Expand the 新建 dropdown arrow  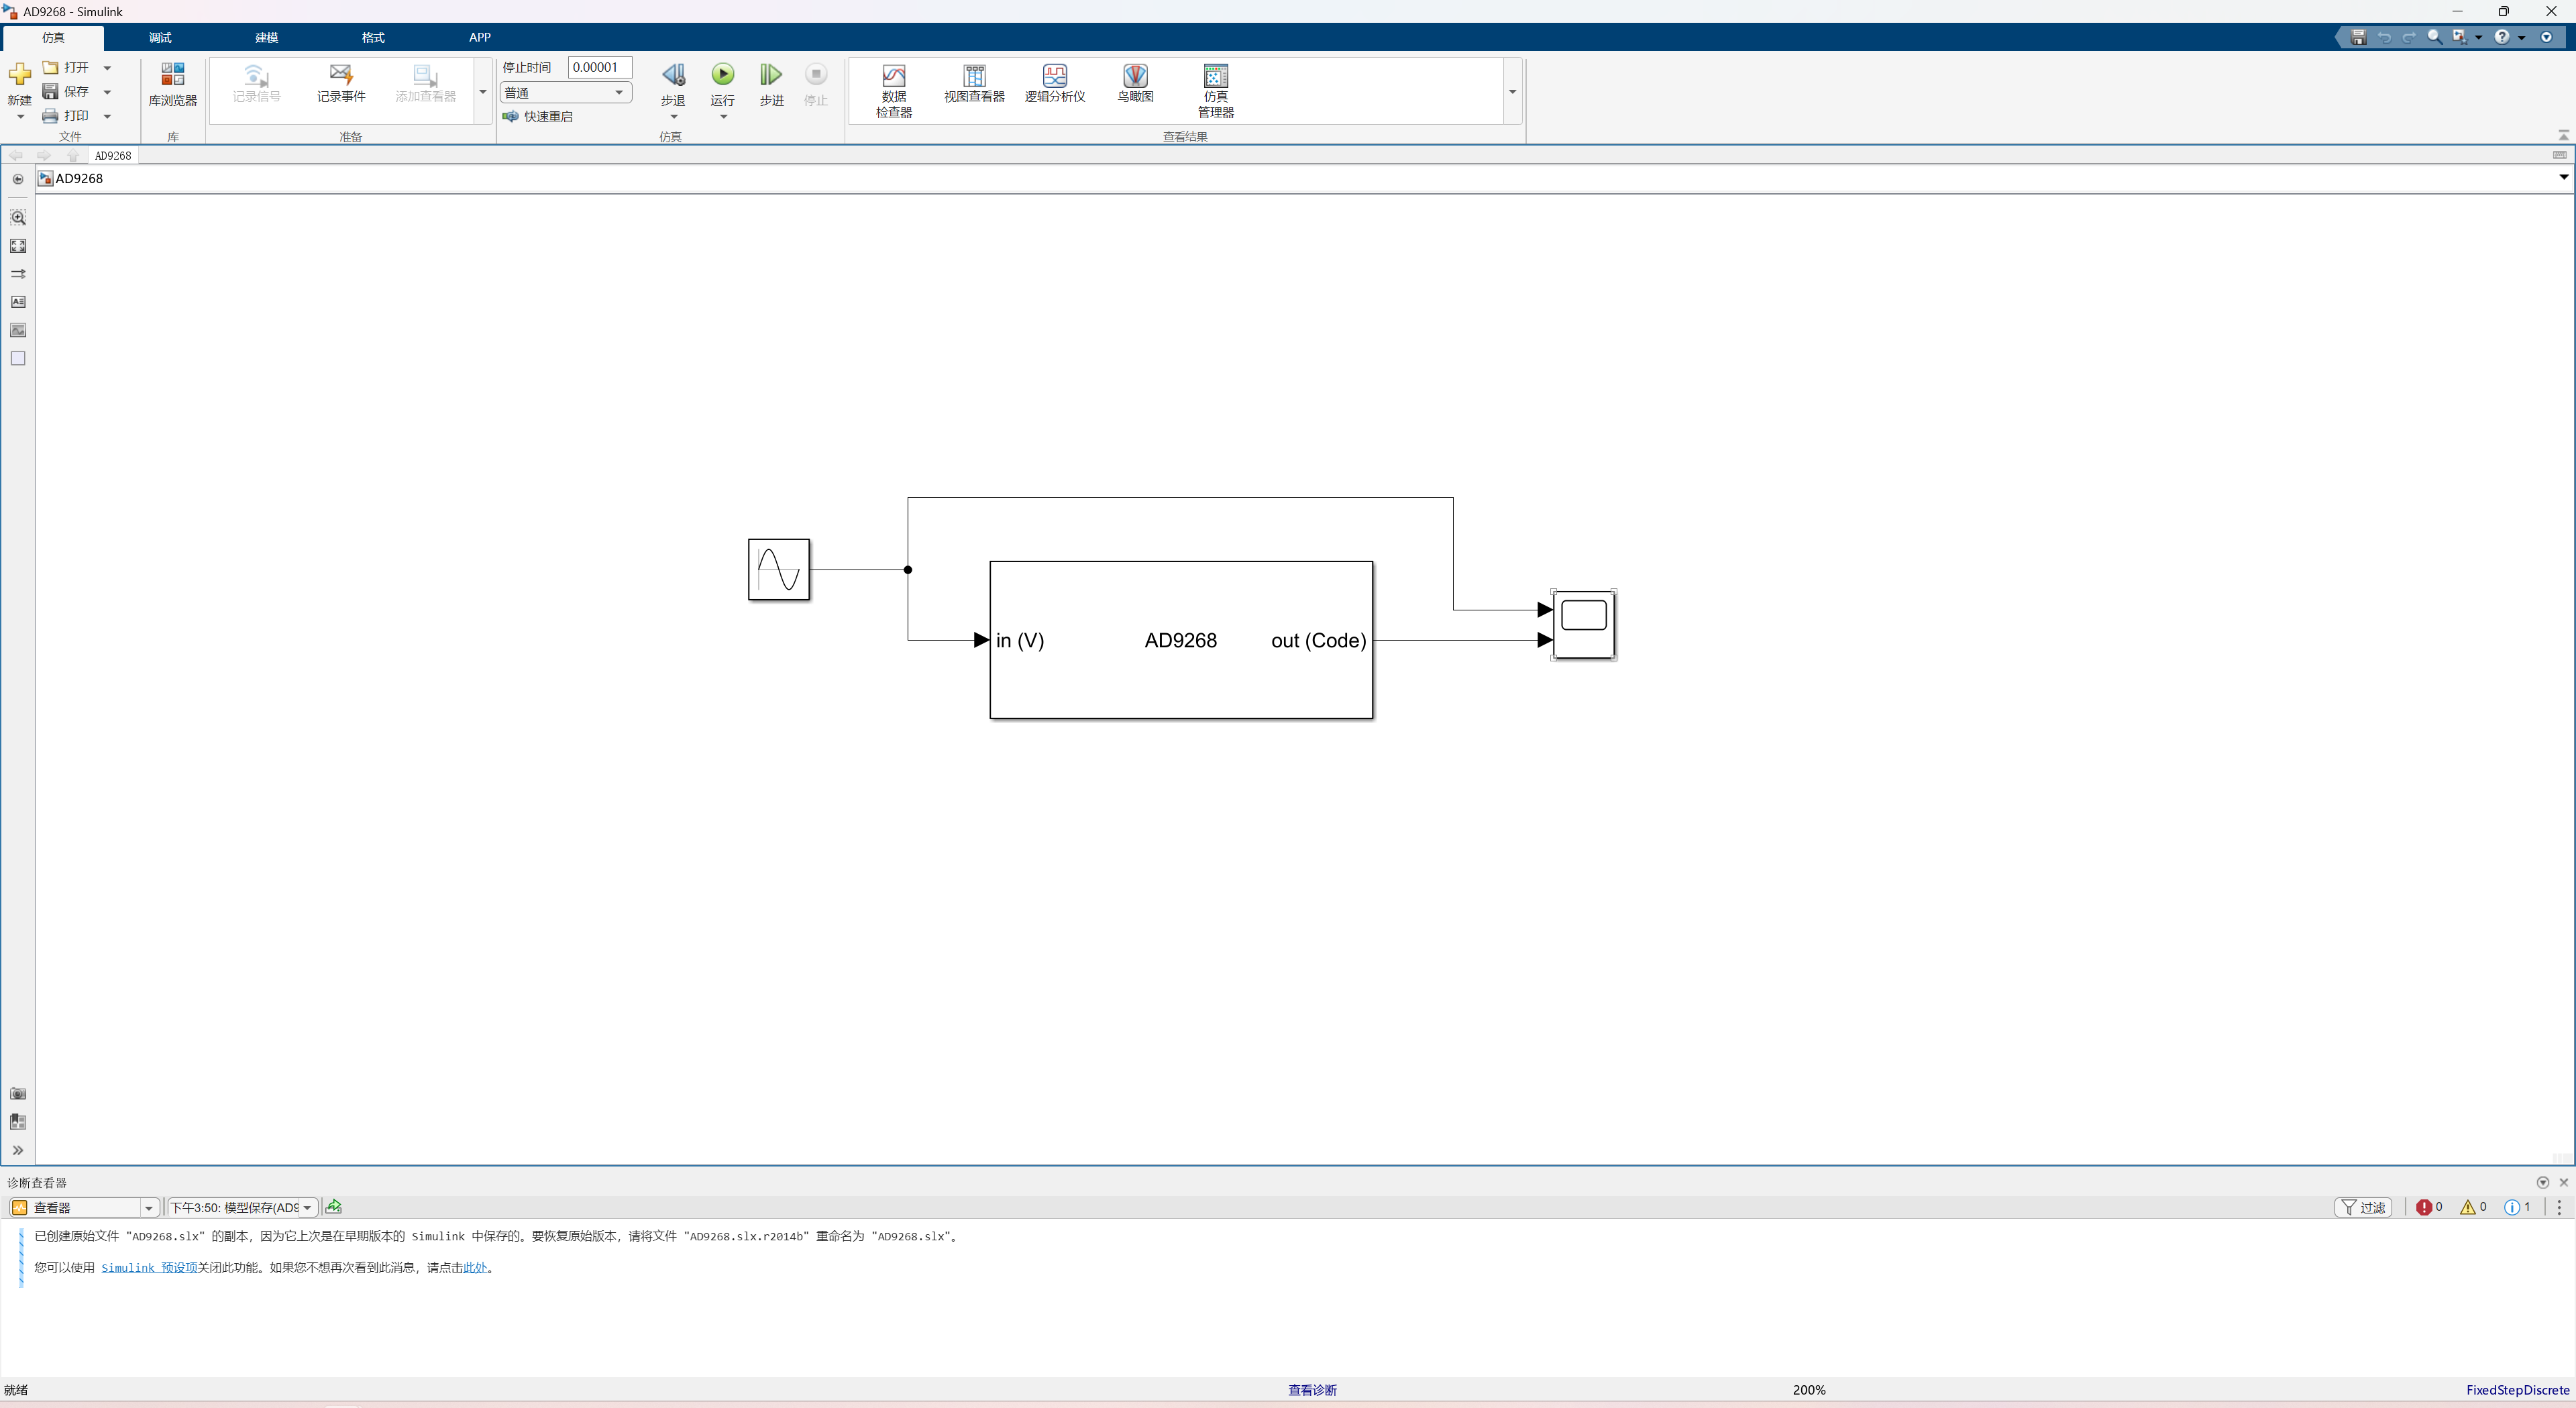[x=20, y=117]
